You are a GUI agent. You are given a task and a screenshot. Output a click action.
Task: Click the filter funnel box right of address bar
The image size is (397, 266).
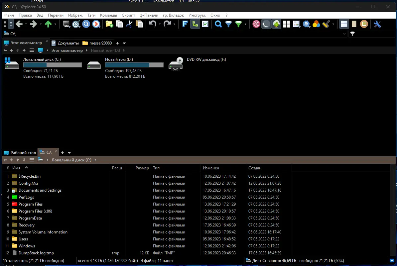[x=371, y=34]
